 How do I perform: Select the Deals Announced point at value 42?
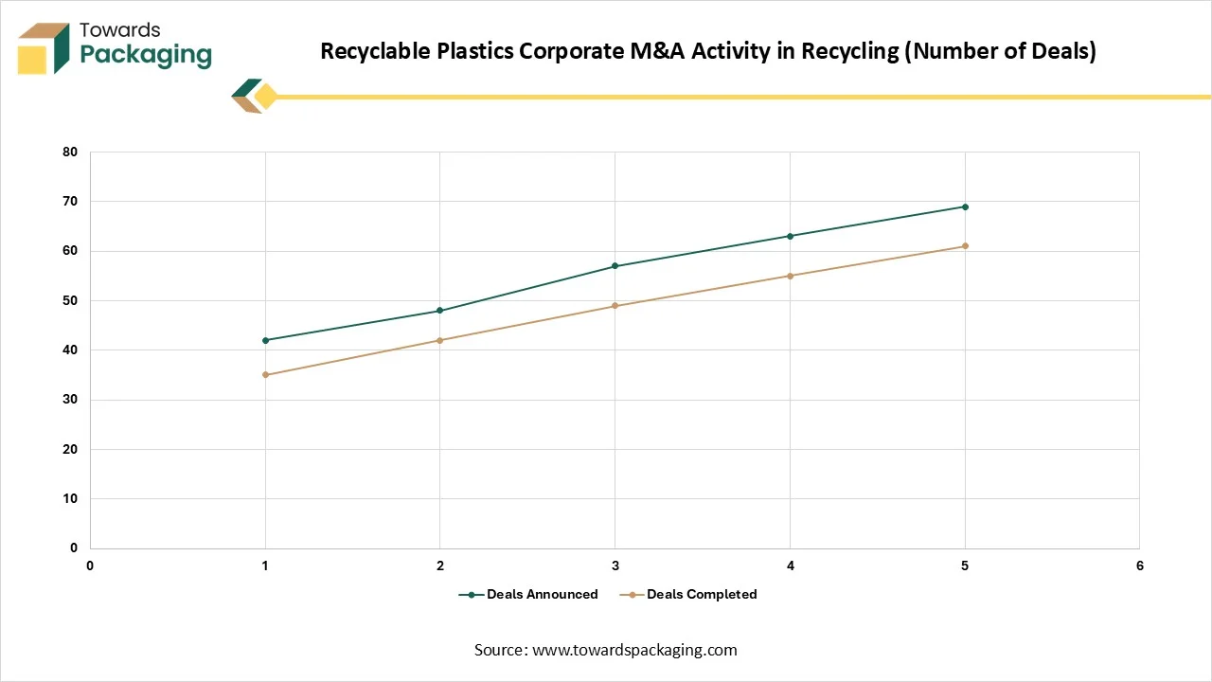pyautogui.click(x=265, y=340)
